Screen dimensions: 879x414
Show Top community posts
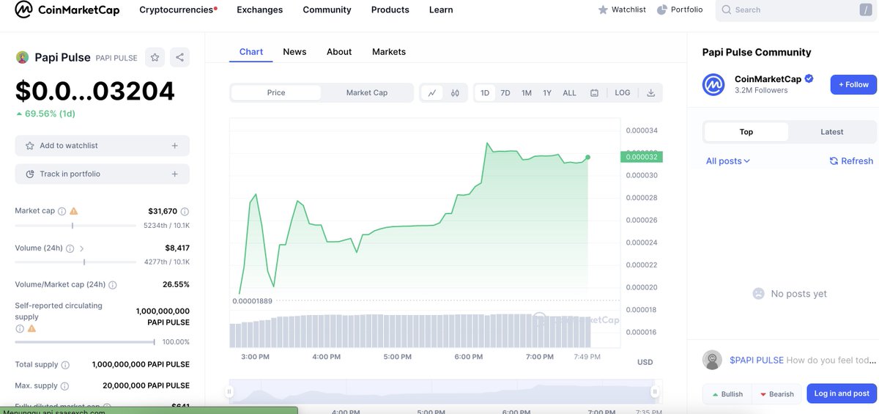[x=746, y=132]
